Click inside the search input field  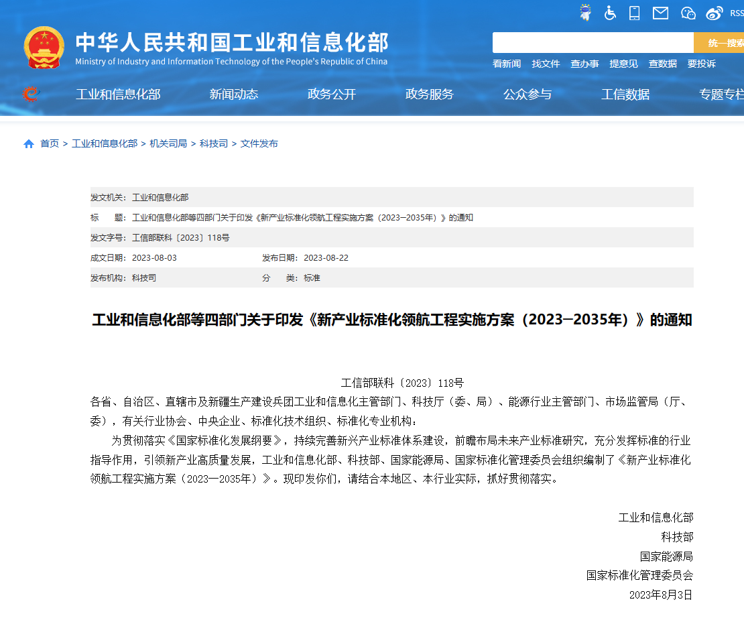click(x=593, y=42)
